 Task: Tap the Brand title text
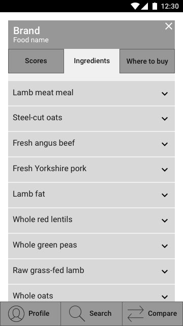26,31
